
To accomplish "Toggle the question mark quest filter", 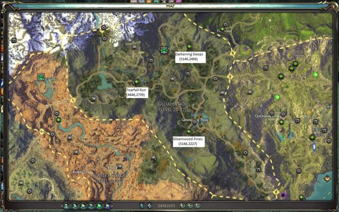I will (91, 206).
